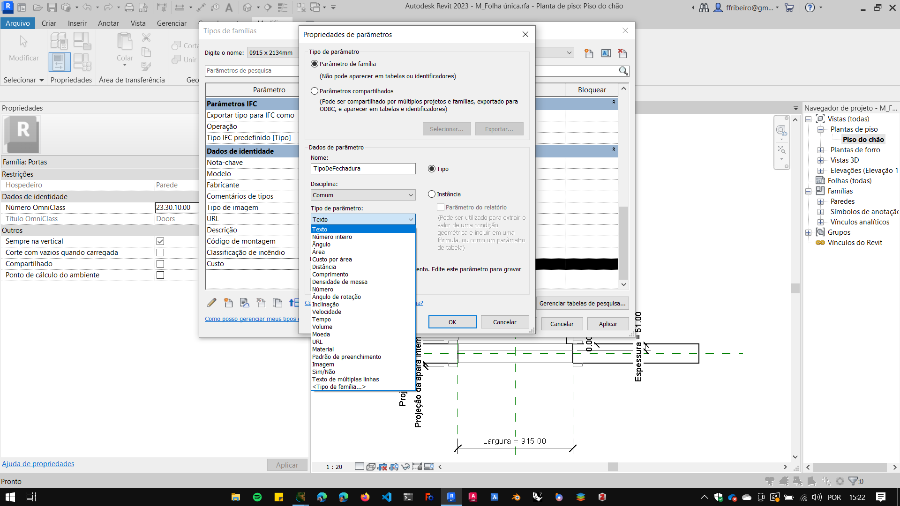This screenshot has height=506, width=900.
Task: Click the new family type icon
Action: tap(589, 53)
